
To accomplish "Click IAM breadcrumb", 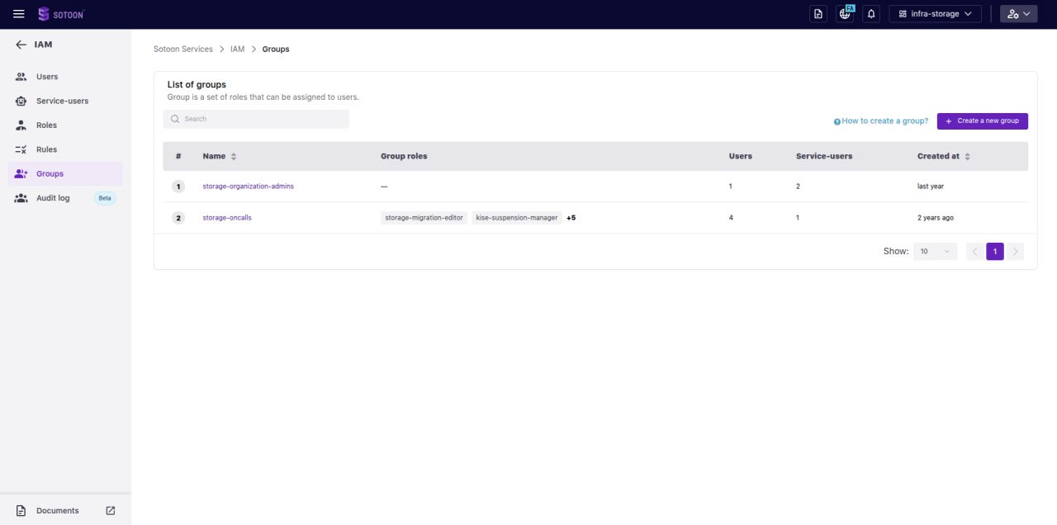I will (x=238, y=50).
